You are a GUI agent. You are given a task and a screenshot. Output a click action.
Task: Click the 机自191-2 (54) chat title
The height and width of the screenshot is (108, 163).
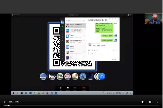[98, 20]
